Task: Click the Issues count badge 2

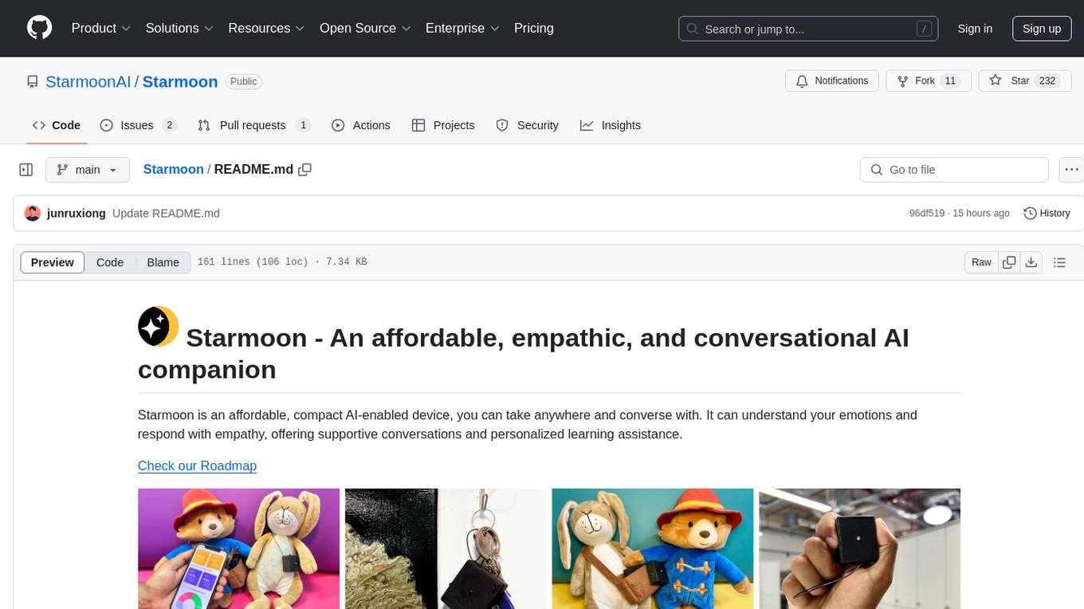Action: tap(169, 125)
